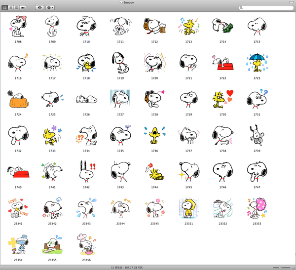Select thumbnail 23353 Snoopy with pink pompom
This screenshot has width=296, height=270.
tap(257, 208)
